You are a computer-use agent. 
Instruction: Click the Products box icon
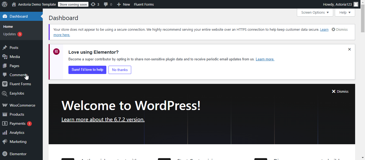tap(5, 114)
